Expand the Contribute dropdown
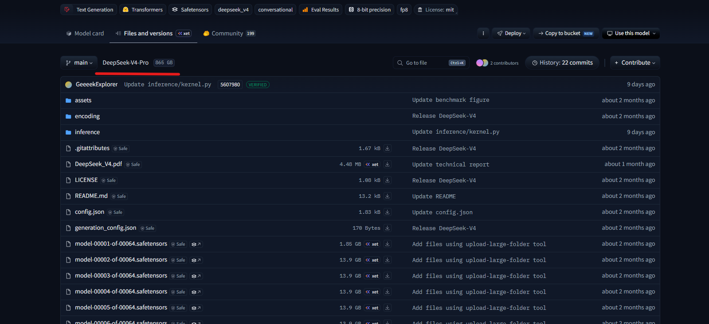The image size is (709, 324). pyautogui.click(x=635, y=63)
